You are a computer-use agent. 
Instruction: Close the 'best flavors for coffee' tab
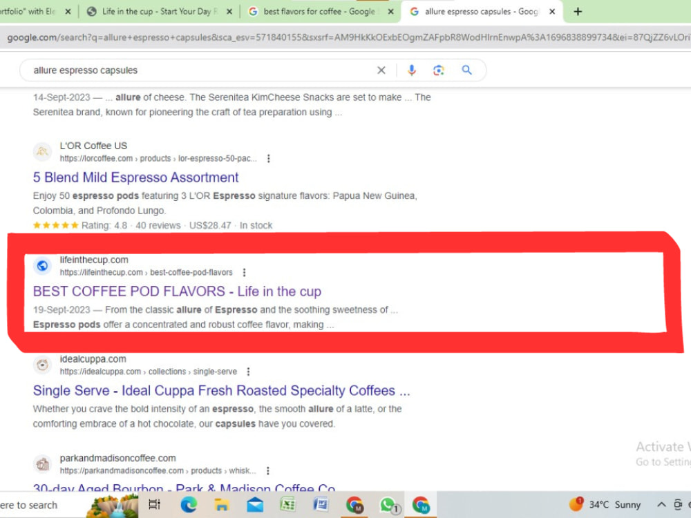pos(390,12)
